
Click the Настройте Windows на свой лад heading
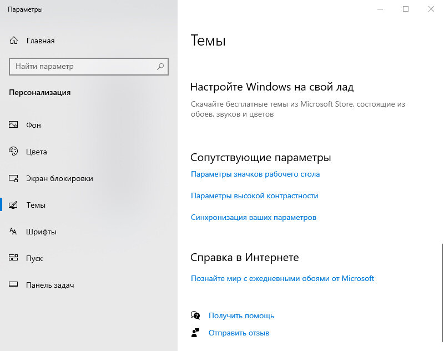pos(272,87)
